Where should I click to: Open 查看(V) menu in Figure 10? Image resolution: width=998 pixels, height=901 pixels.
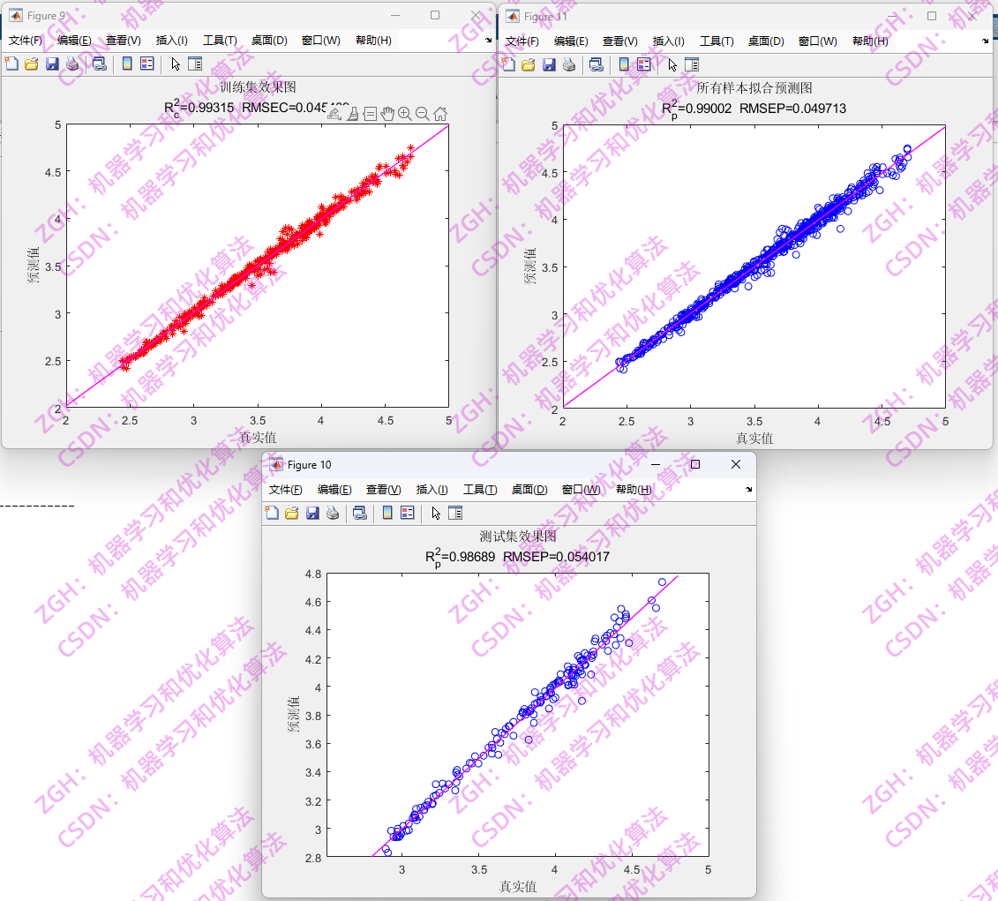pos(383,489)
